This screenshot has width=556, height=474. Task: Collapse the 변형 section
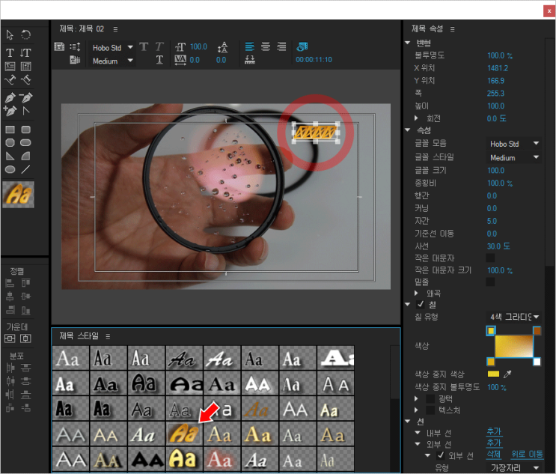(x=408, y=43)
